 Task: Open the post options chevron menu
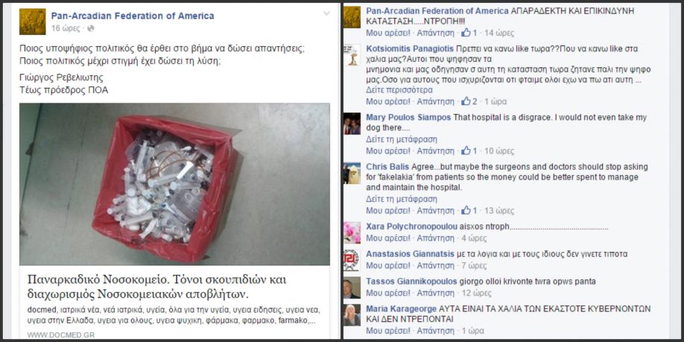(x=327, y=13)
